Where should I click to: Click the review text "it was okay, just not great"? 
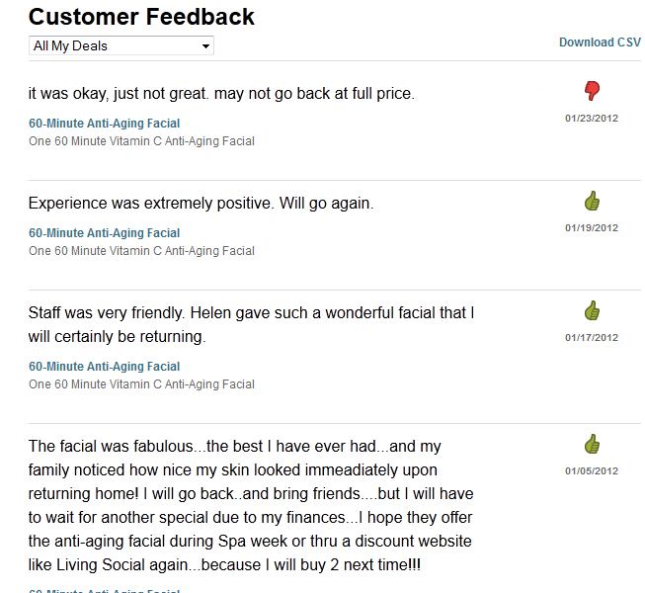tap(221, 94)
